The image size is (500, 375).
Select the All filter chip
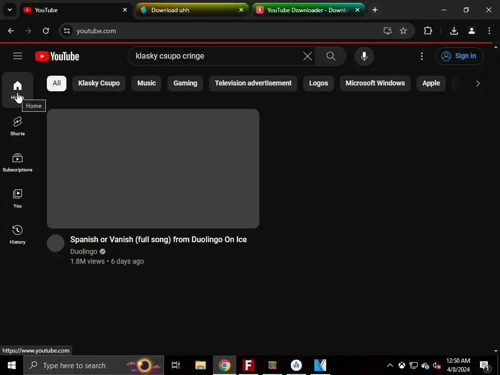[x=57, y=83]
